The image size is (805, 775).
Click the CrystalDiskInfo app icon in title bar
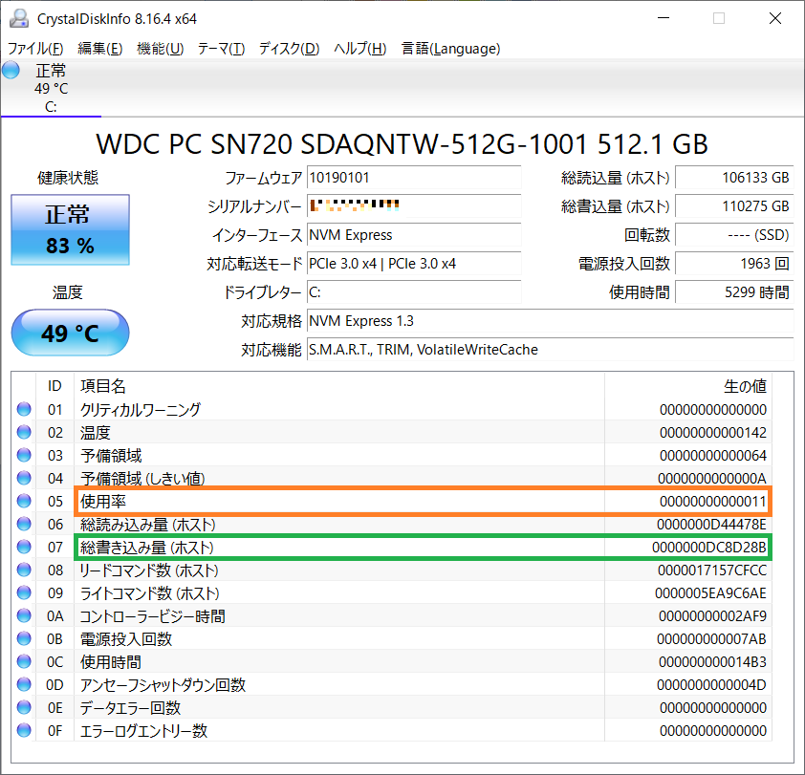(x=19, y=18)
